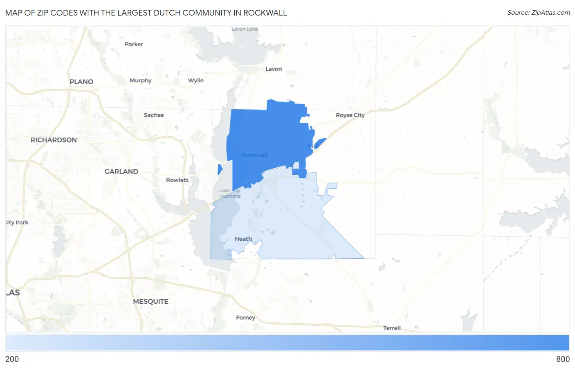The width and height of the screenshot is (575, 368).
Task: Click the Wylie label on map
Action: point(195,81)
